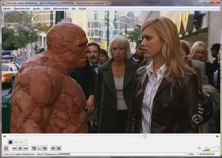Mute audio using speaker icon
The image size is (222, 158).
click(x=199, y=148)
